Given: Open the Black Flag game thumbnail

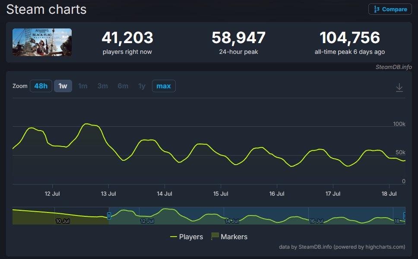Looking at the screenshot, I should tap(42, 42).
